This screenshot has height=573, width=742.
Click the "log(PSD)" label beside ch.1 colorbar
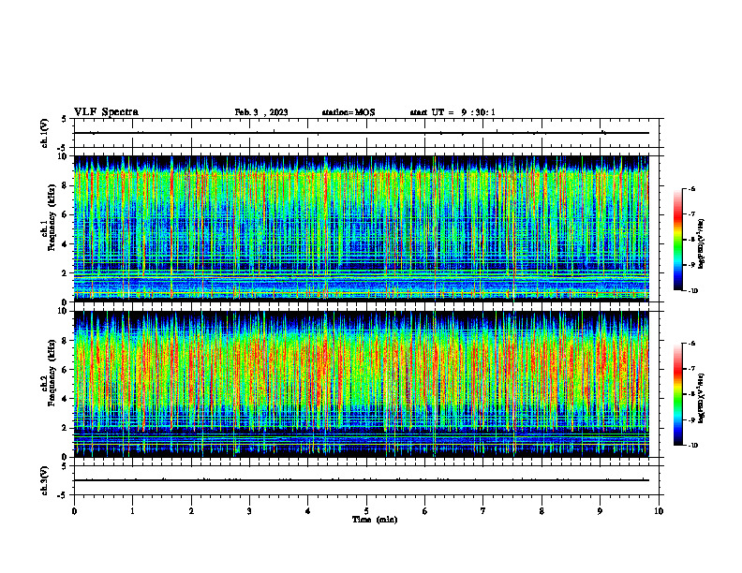(702, 244)
